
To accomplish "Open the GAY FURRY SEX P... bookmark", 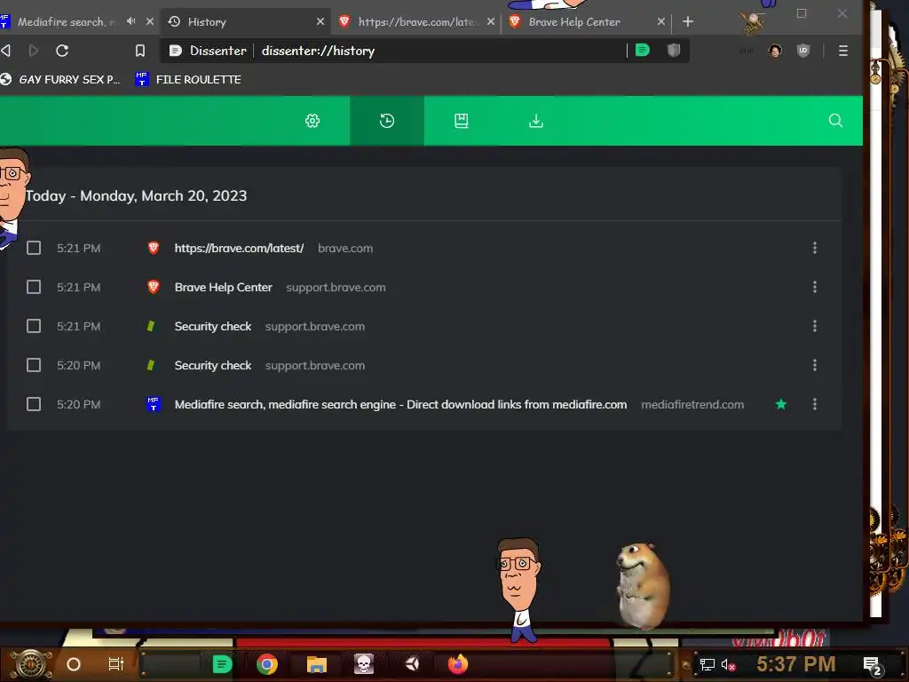I will [x=61, y=79].
